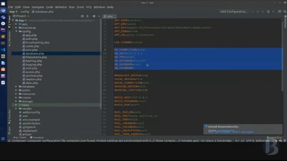The height and width of the screenshot is (161, 287).
Task: Toggle the Structure side tool window
Action: (9, 39)
